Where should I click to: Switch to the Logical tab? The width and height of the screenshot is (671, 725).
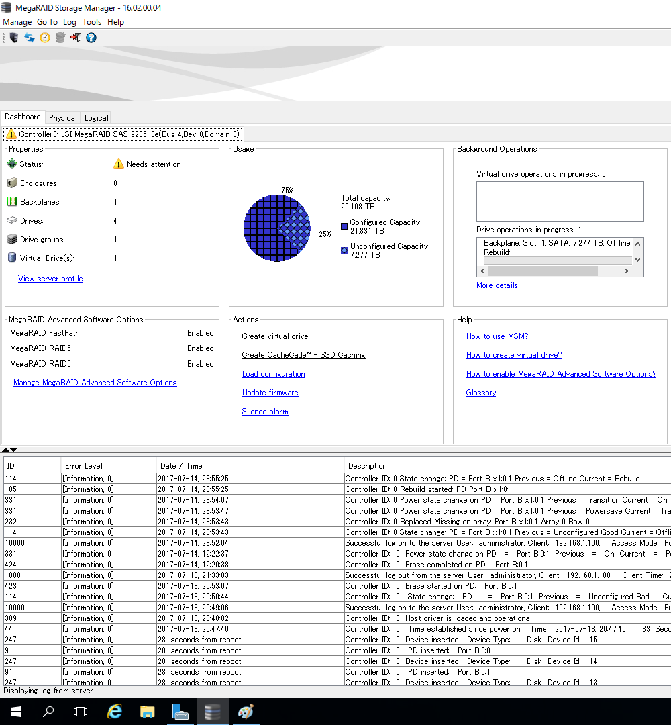96,118
